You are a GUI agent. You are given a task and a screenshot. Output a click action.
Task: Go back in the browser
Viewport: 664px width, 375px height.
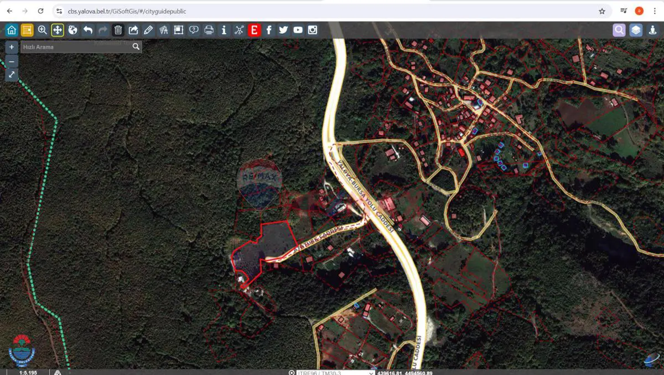(x=9, y=11)
